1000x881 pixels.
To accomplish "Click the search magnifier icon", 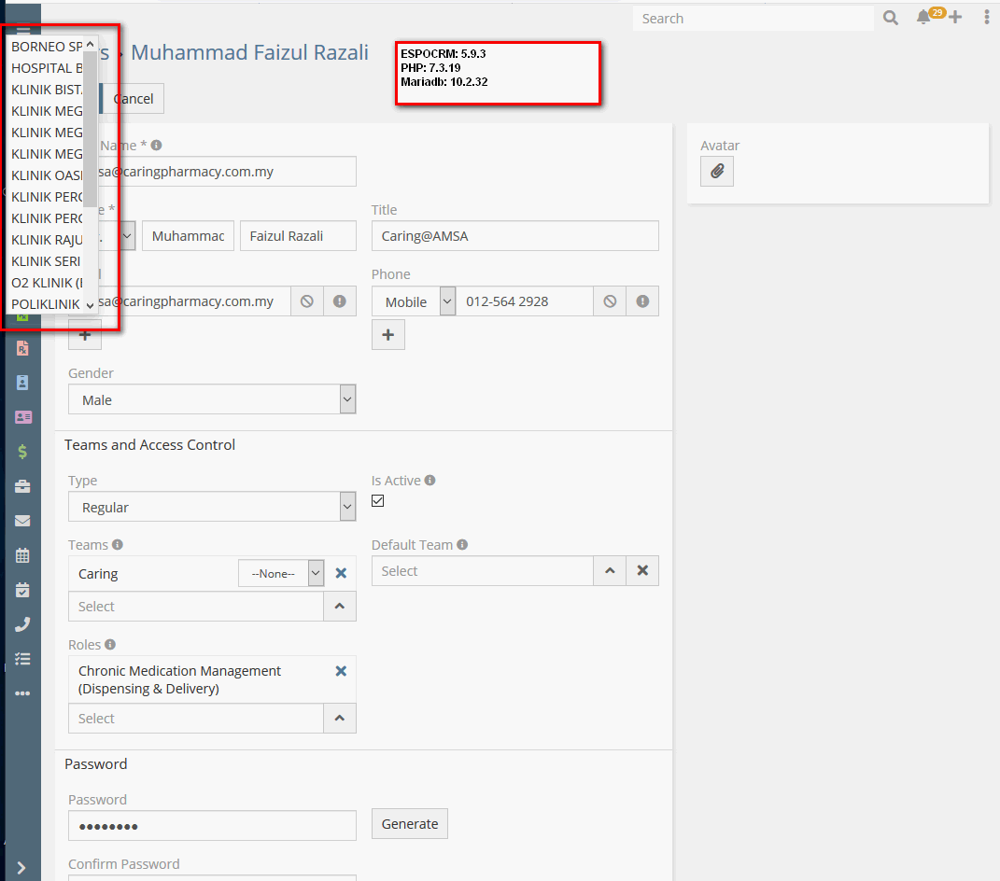I will click(891, 18).
